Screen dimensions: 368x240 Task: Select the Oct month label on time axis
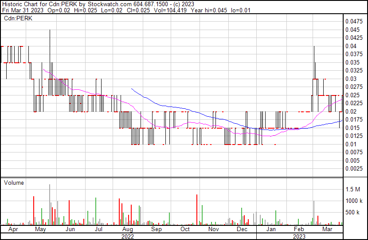[x=185, y=230]
